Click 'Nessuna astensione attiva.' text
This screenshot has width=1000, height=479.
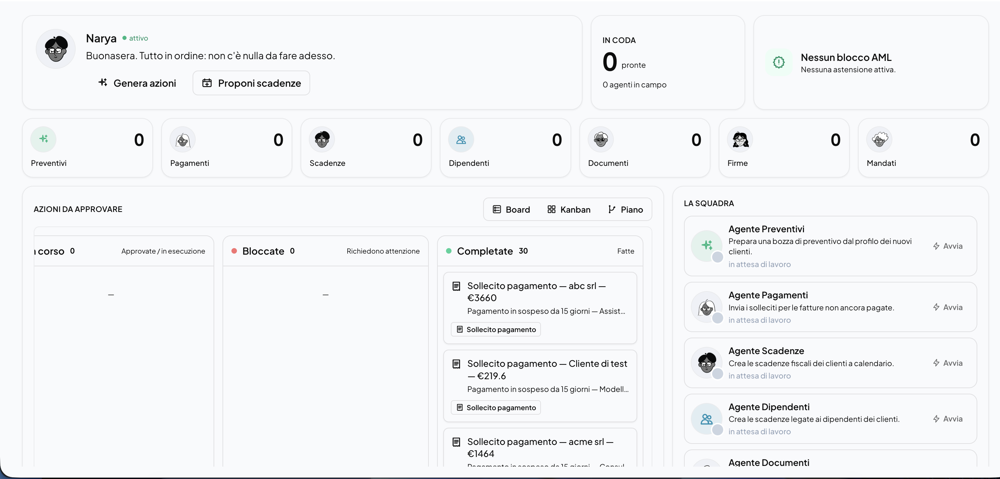click(848, 70)
